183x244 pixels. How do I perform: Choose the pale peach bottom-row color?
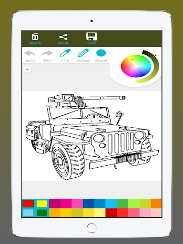click(156, 213)
